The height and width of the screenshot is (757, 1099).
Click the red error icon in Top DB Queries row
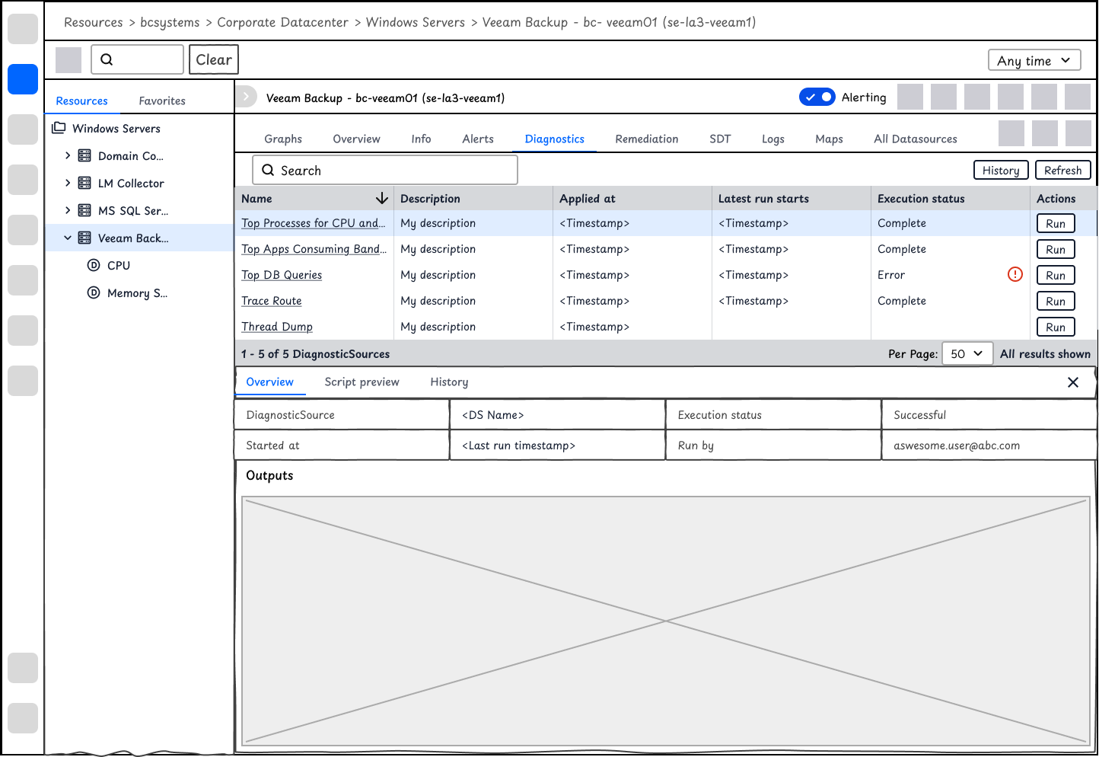[1015, 274]
